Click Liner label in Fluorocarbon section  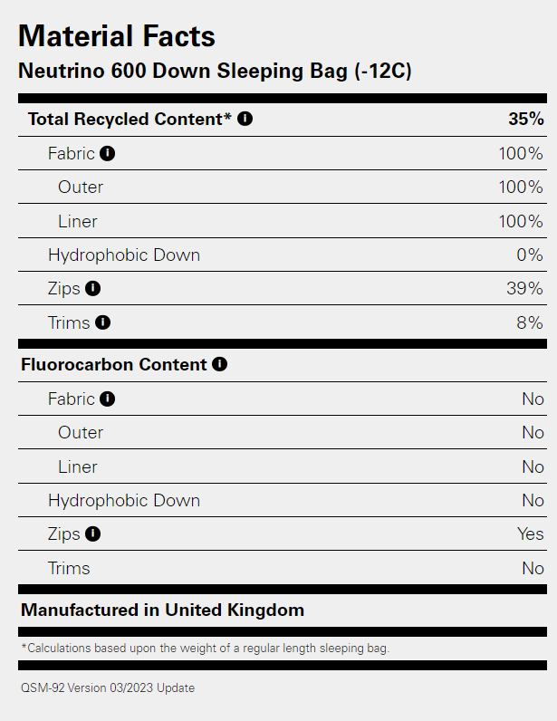78,466
